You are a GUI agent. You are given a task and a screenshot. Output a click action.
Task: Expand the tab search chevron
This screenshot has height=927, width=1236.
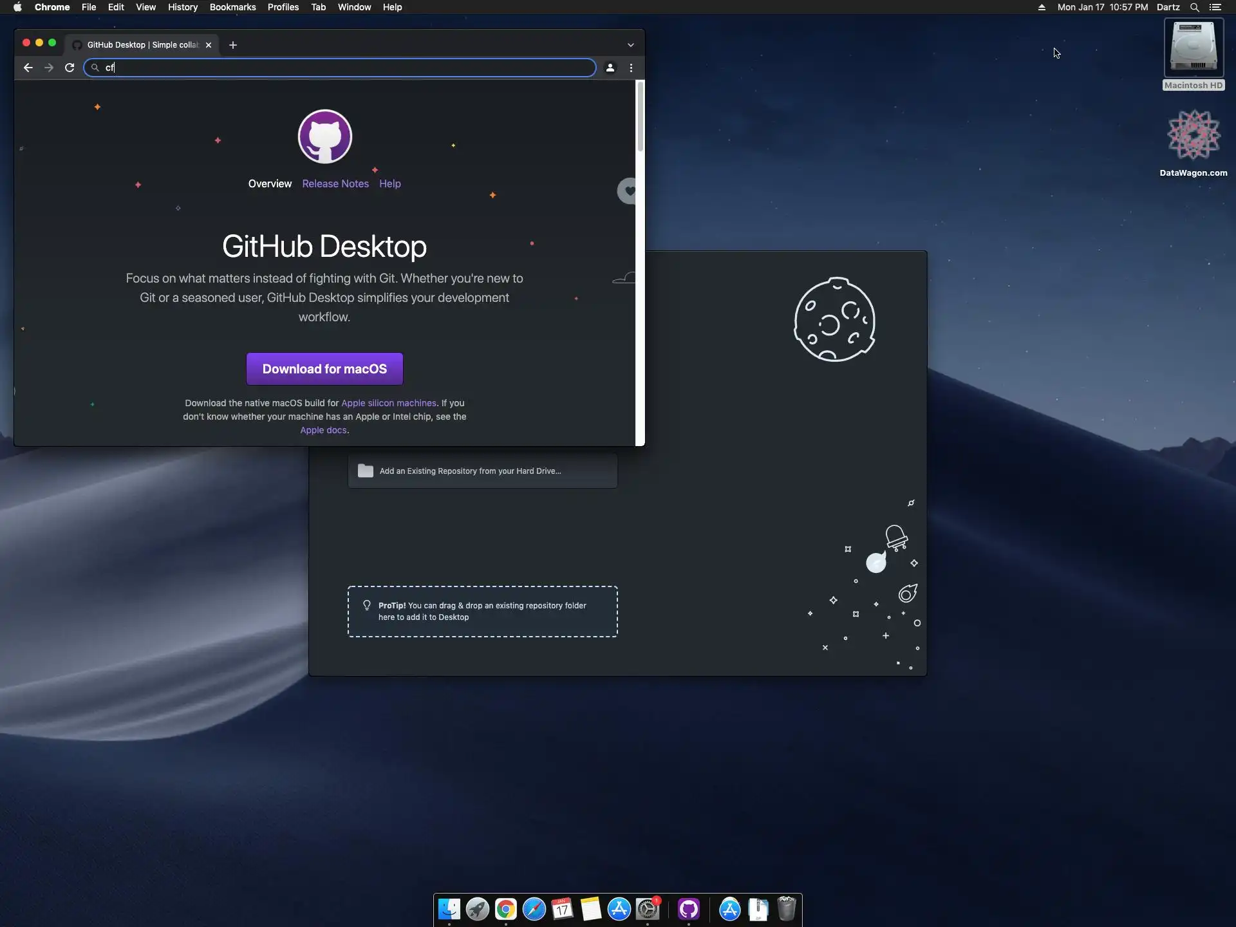(x=630, y=45)
